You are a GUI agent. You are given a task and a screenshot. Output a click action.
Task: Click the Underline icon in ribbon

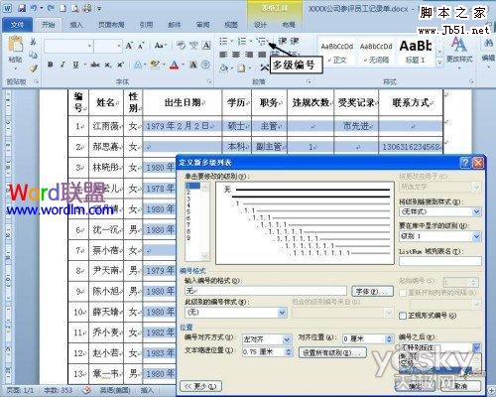point(75,65)
